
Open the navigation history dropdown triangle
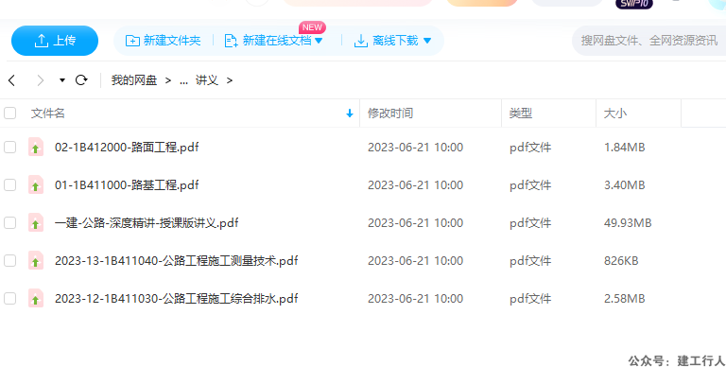coord(62,80)
